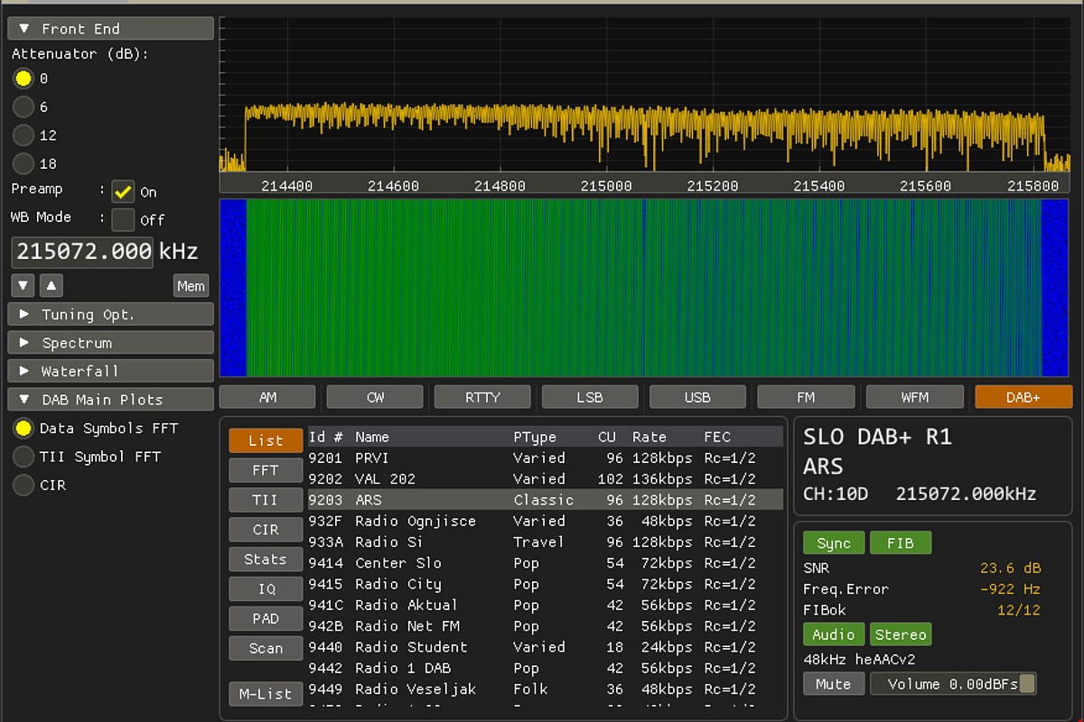Viewport: 1084px width, 722px height.
Task: Enable the WB Mode checkbox
Action: (123, 219)
